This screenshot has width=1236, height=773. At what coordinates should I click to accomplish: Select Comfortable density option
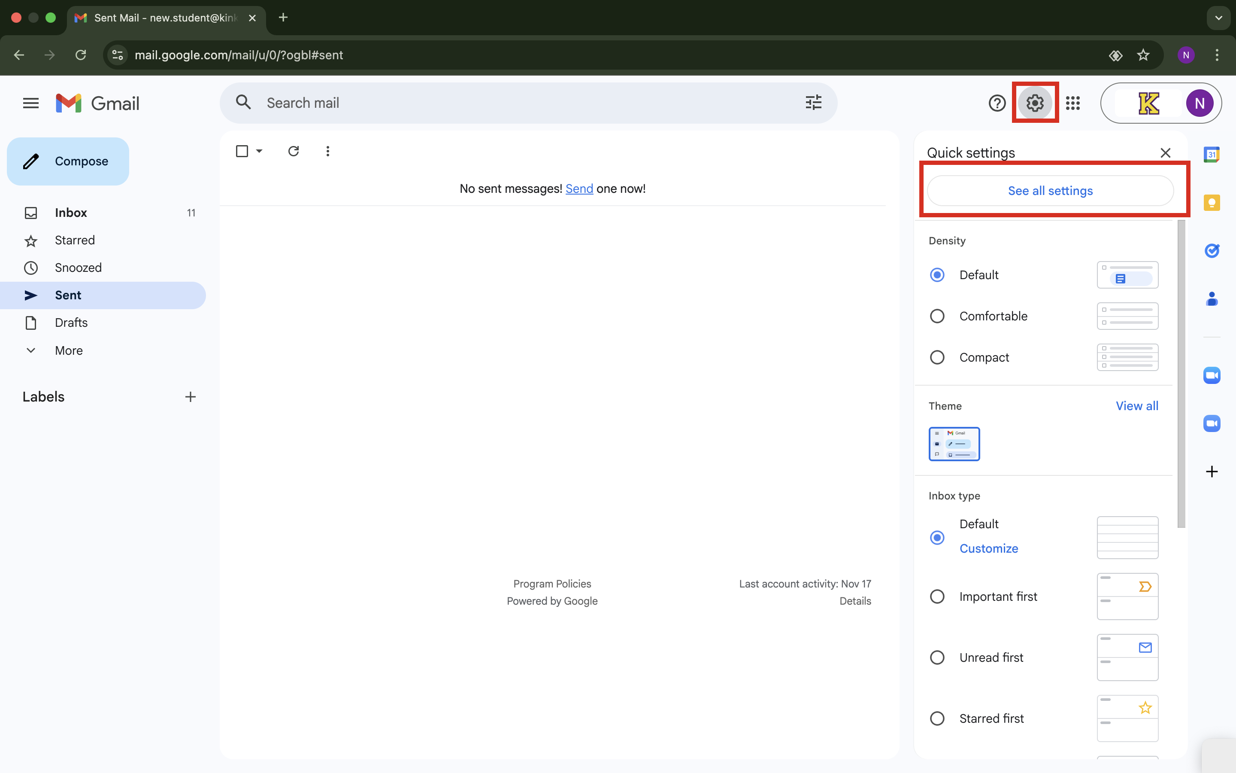click(937, 316)
